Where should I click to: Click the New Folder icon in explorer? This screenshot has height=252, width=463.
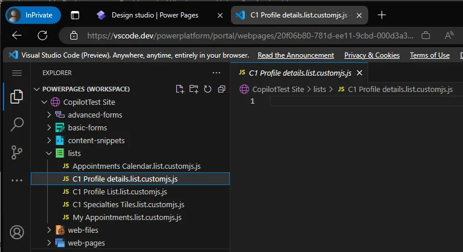pyautogui.click(x=194, y=89)
